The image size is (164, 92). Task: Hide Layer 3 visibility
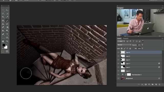click(118, 64)
